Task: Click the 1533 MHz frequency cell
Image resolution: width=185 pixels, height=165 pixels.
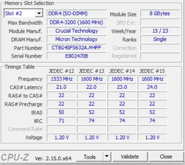Action: click(61, 79)
